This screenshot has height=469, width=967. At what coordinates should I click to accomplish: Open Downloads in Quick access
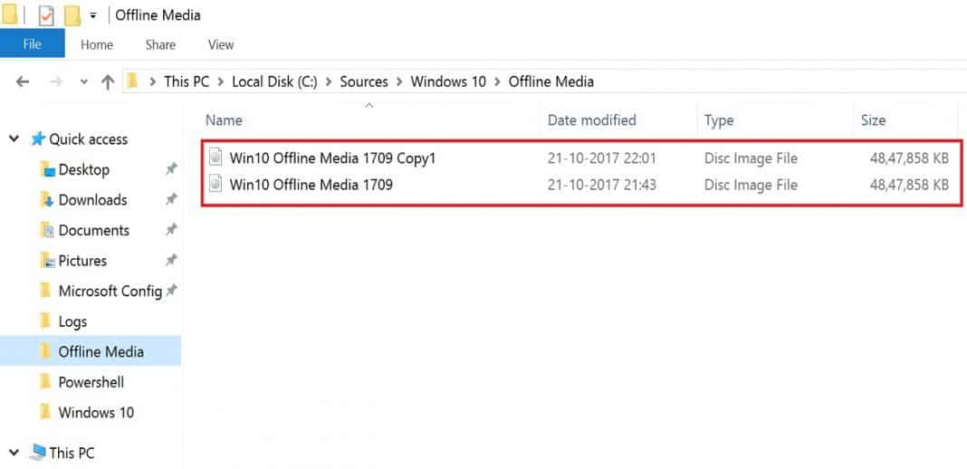click(x=92, y=200)
